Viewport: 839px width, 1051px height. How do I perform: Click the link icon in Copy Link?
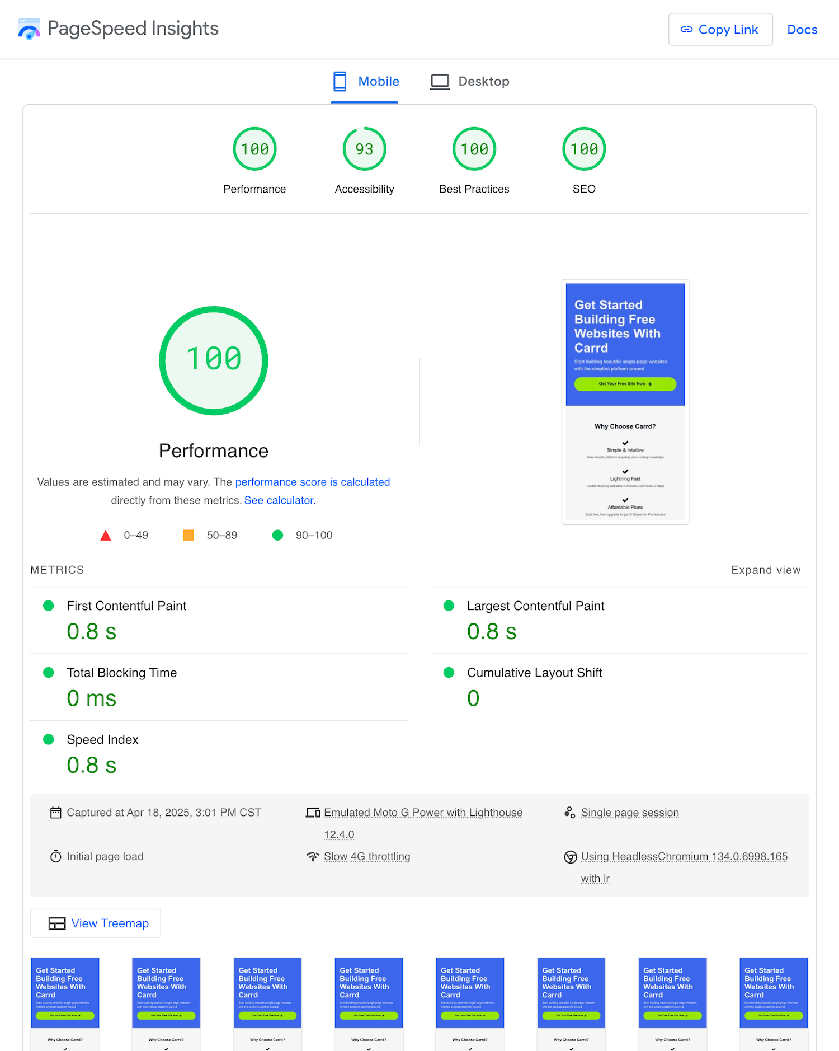pyautogui.click(x=686, y=30)
